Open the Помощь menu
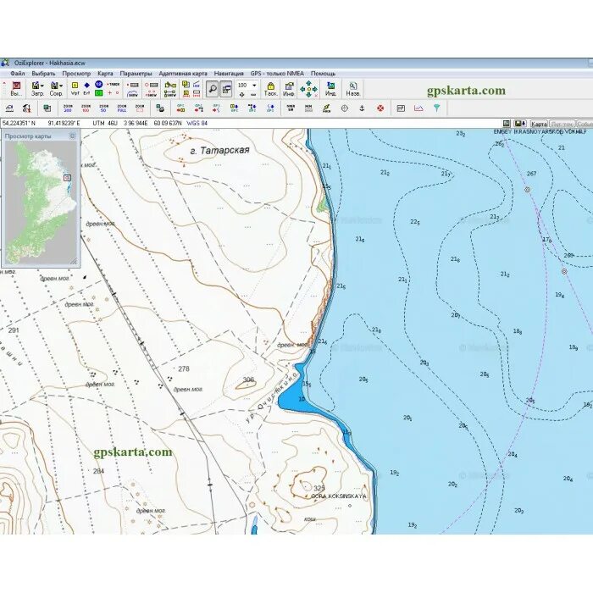593x593 pixels. click(323, 74)
